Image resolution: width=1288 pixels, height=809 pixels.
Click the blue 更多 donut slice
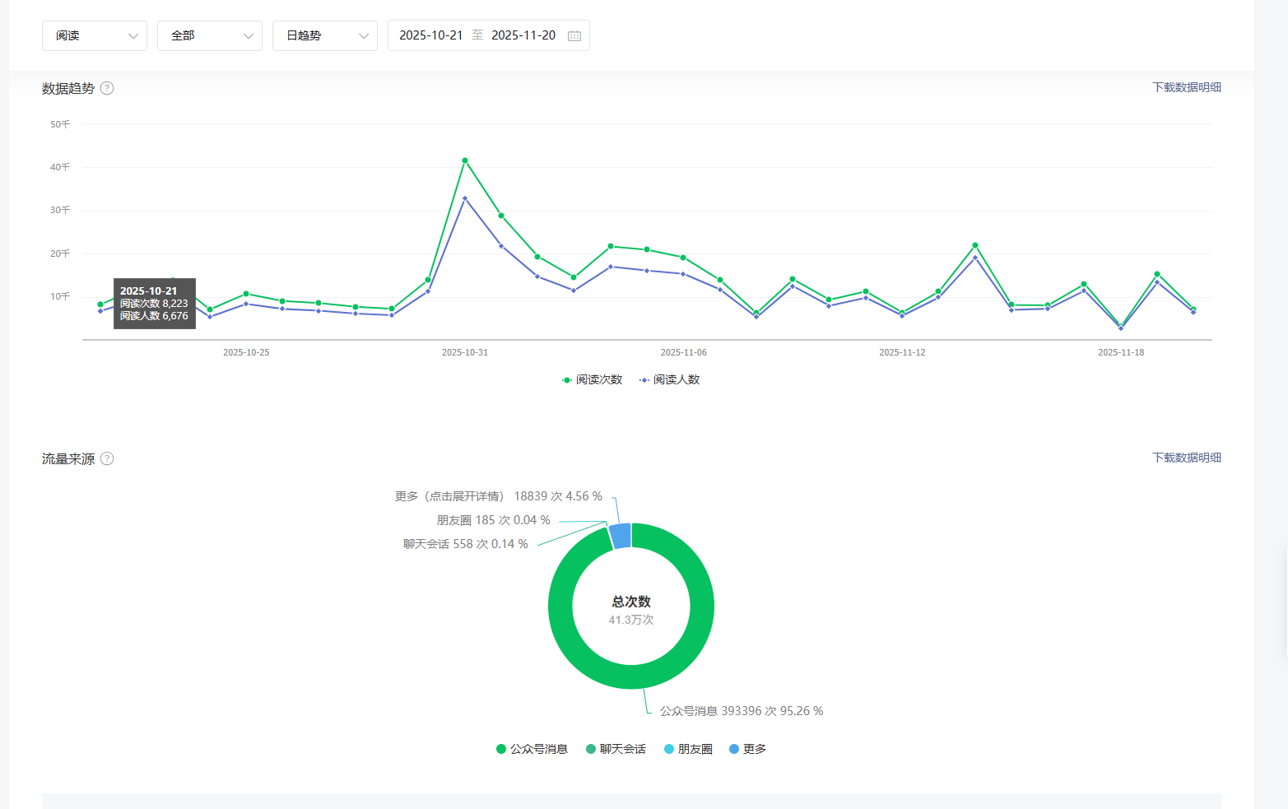click(621, 536)
